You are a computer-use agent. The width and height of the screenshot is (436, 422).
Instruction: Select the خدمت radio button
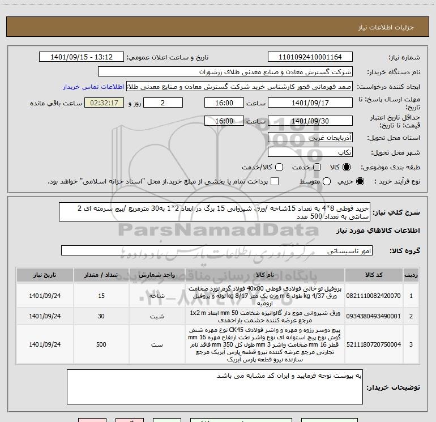click(317, 167)
